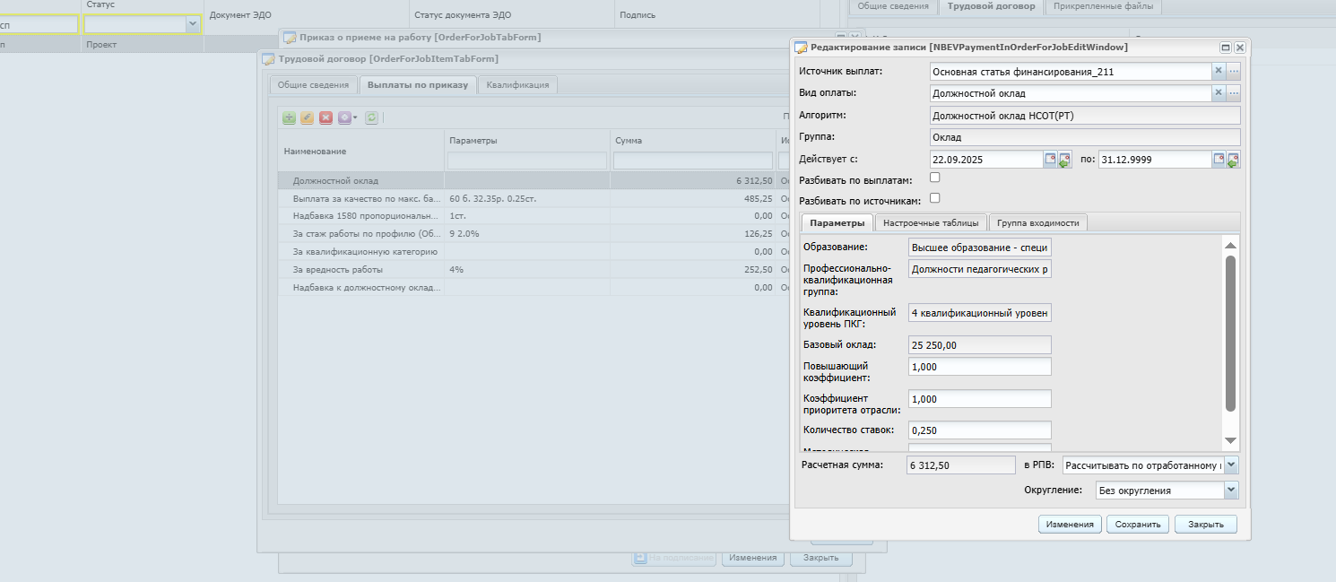Click the Сохранить button

[1138, 525]
